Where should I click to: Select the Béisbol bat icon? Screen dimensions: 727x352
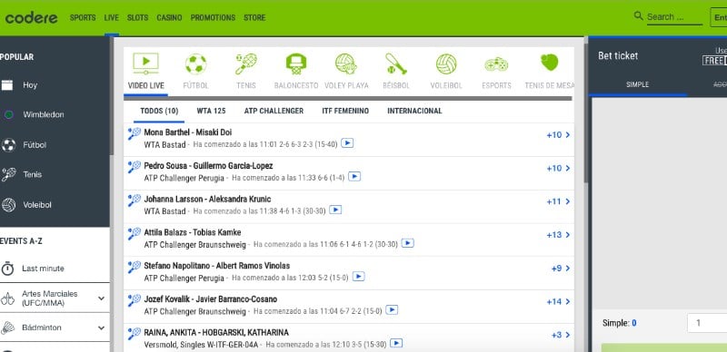[396, 64]
